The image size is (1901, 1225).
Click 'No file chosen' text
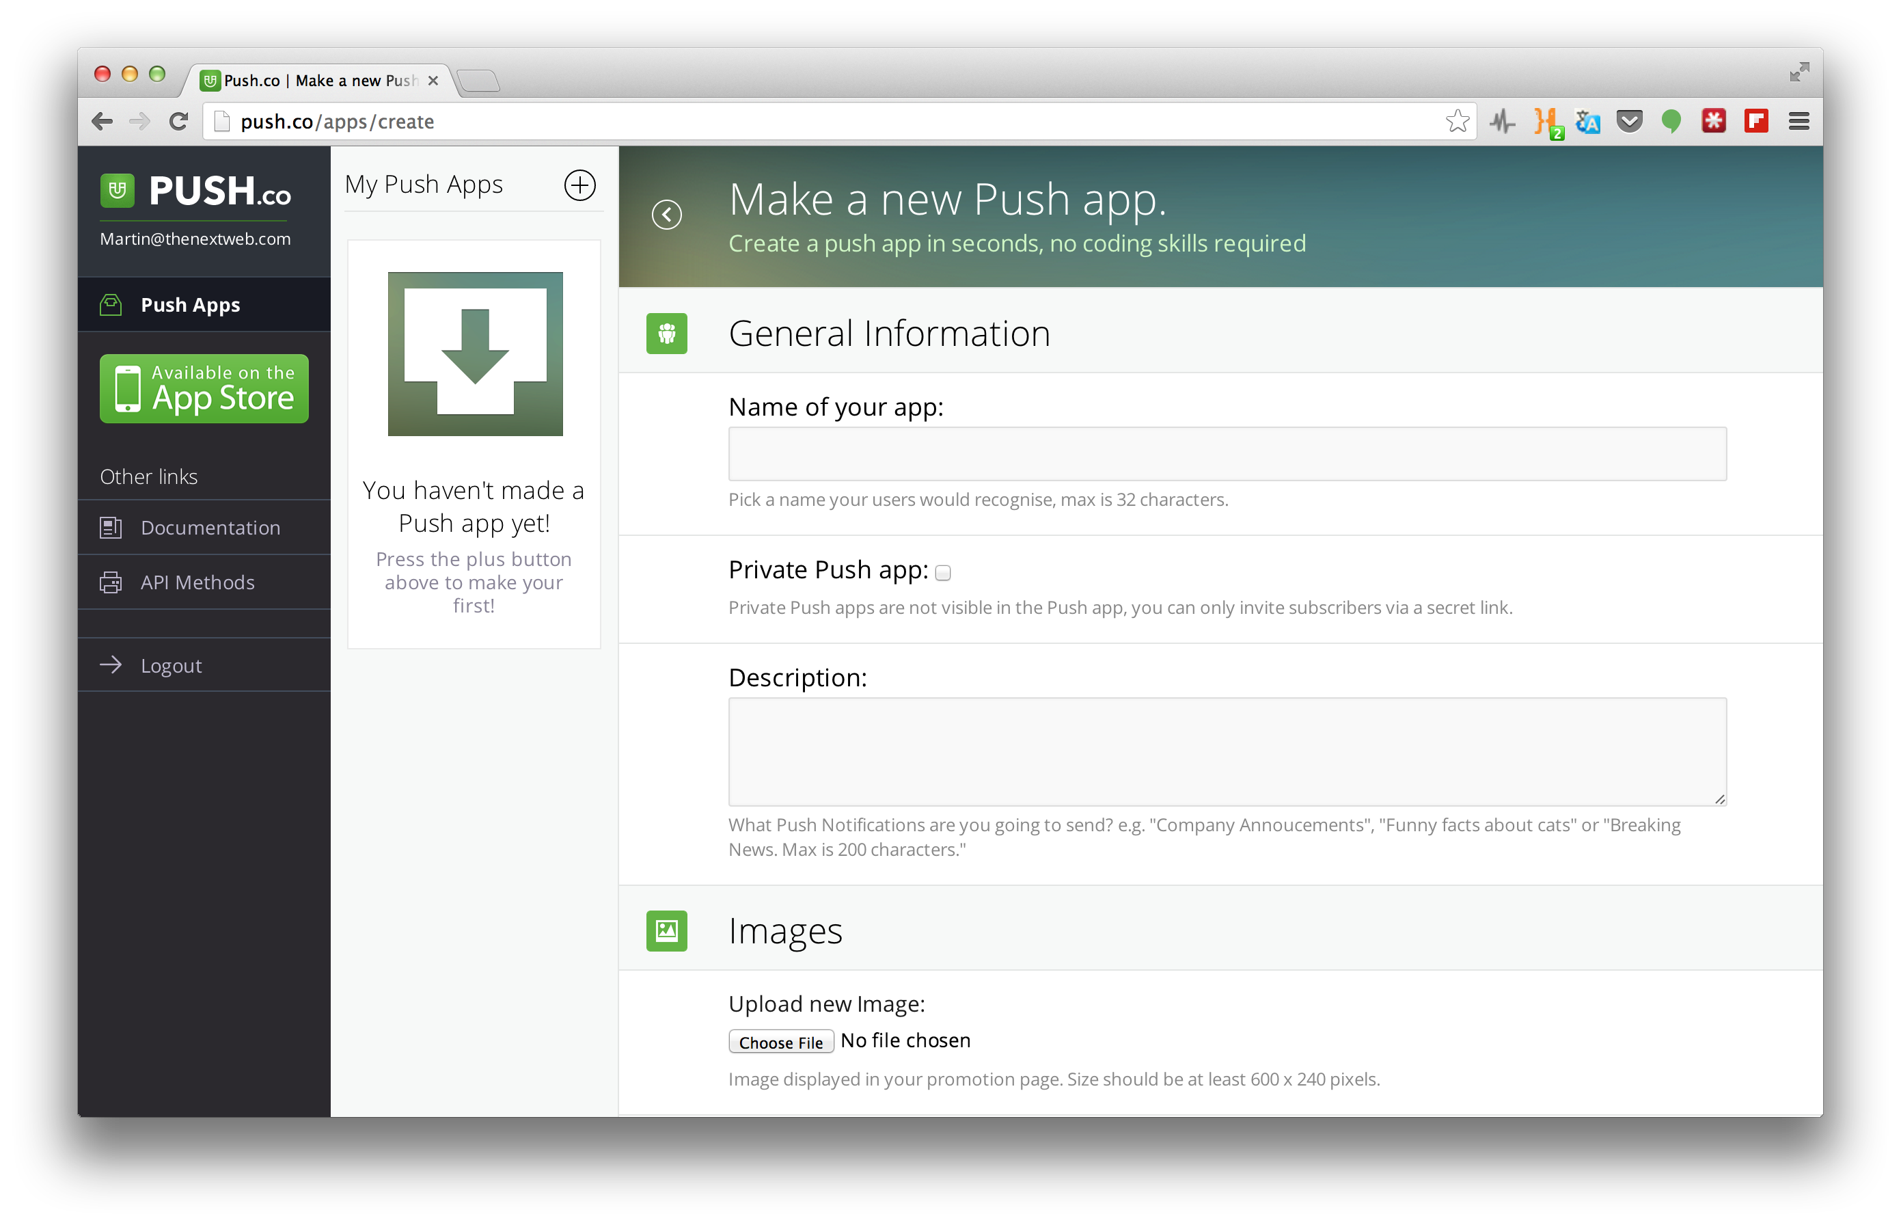click(x=905, y=1040)
